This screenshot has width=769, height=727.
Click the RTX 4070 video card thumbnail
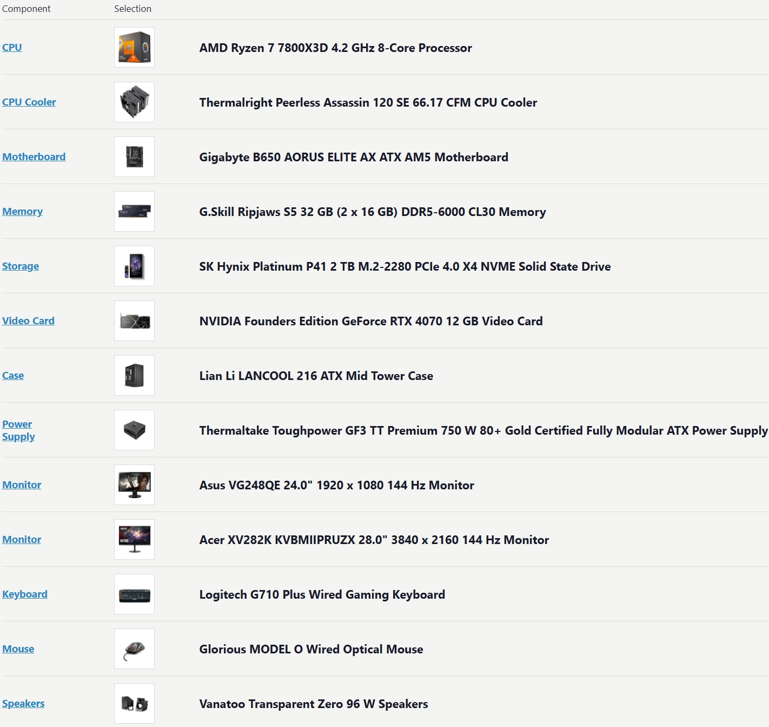134,320
